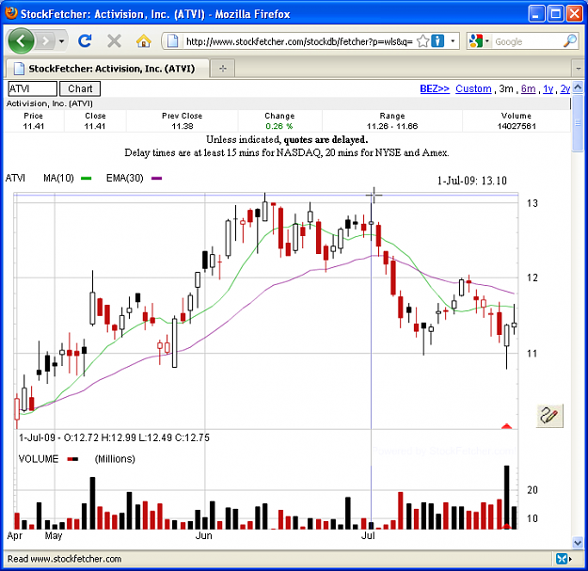Click the Range value 11.26 - 11.66
The width and height of the screenshot is (588, 571).
pyautogui.click(x=392, y=126)
